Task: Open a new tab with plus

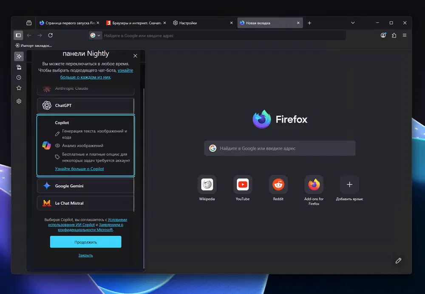Action: coord(309,23)
